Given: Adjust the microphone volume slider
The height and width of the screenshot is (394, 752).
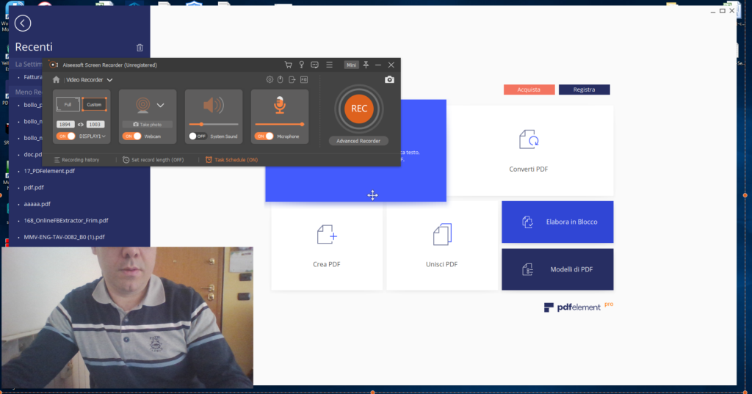Looking at the screenshot, I should click(280, 125).
